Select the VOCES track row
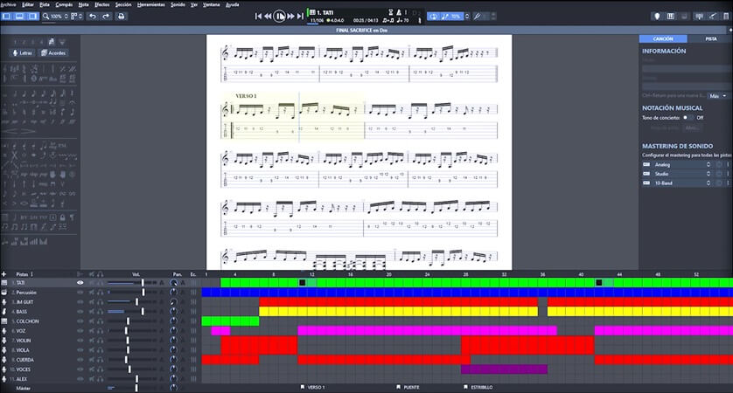 click(101, 369)
